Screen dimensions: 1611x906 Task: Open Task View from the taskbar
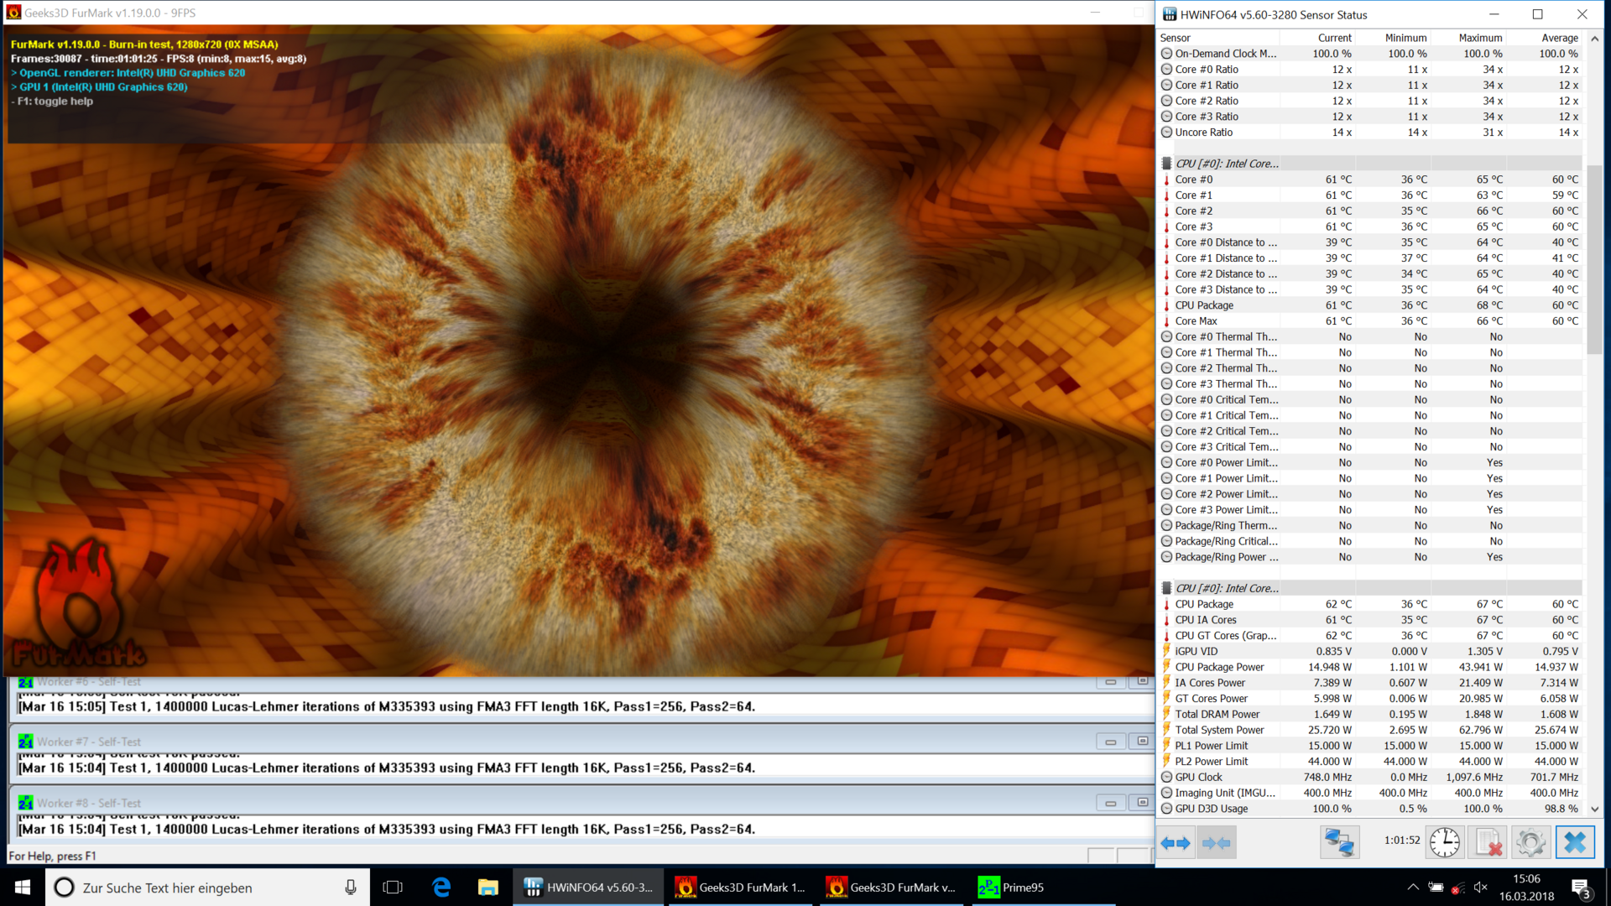(392, 887)
